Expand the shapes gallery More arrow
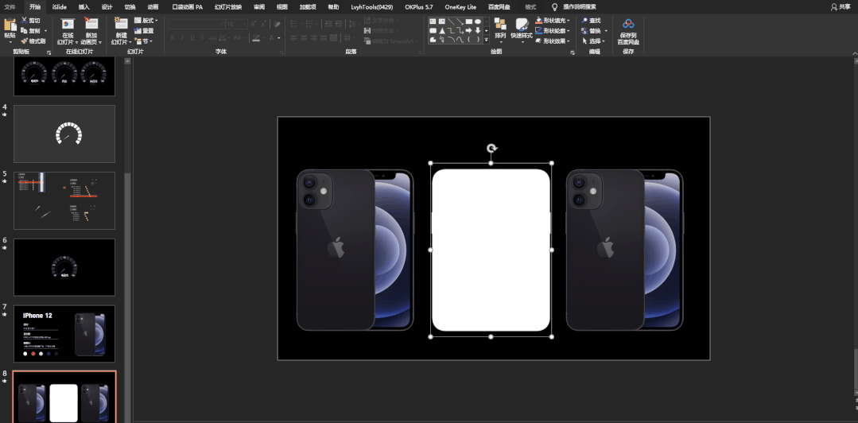The height and width of the screenshot is (423, 858). (x=487, y=40)
